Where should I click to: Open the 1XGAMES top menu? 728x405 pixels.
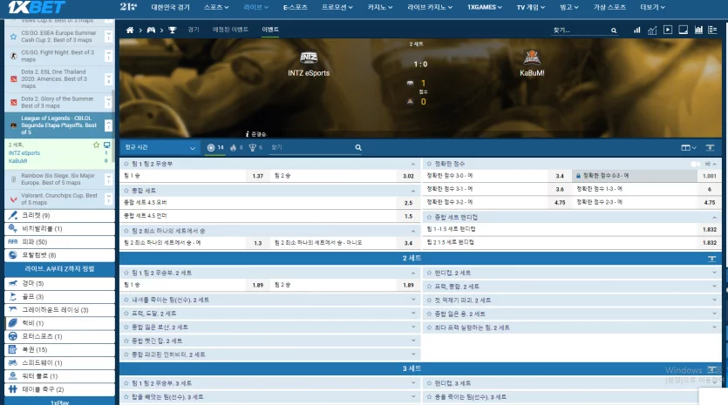484,7
